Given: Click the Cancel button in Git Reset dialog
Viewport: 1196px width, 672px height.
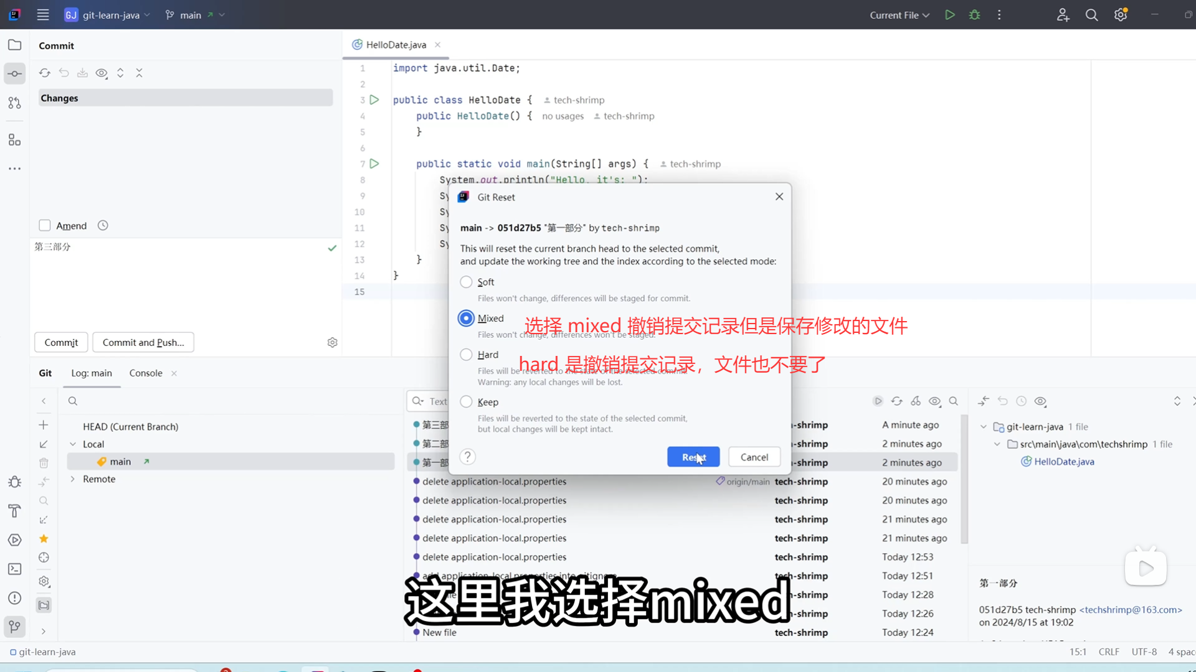Looking at the screenshot, I should pos(754,457).
